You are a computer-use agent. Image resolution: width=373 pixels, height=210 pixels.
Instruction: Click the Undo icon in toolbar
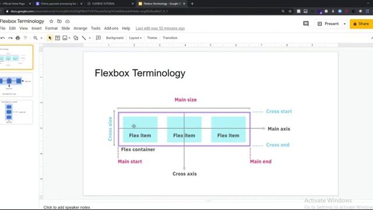pyautogui.click(x=2, y=38)
